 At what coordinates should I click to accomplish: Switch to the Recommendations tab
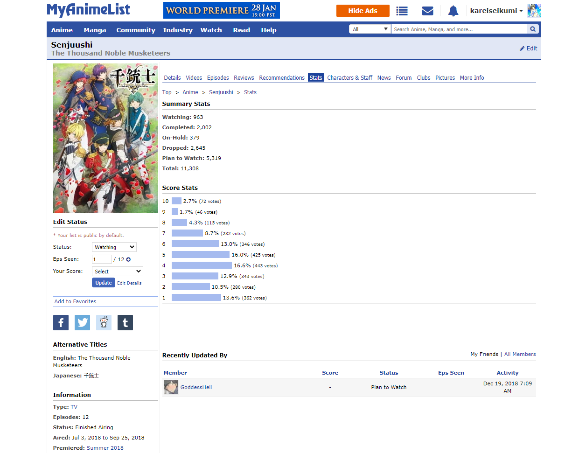pyautogui.click(x=282, y=78)
